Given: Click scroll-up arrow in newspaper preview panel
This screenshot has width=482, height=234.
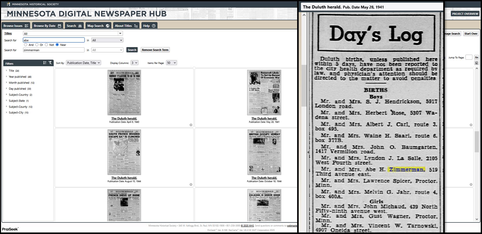Looking at the screenshot, I should (304, 15).
